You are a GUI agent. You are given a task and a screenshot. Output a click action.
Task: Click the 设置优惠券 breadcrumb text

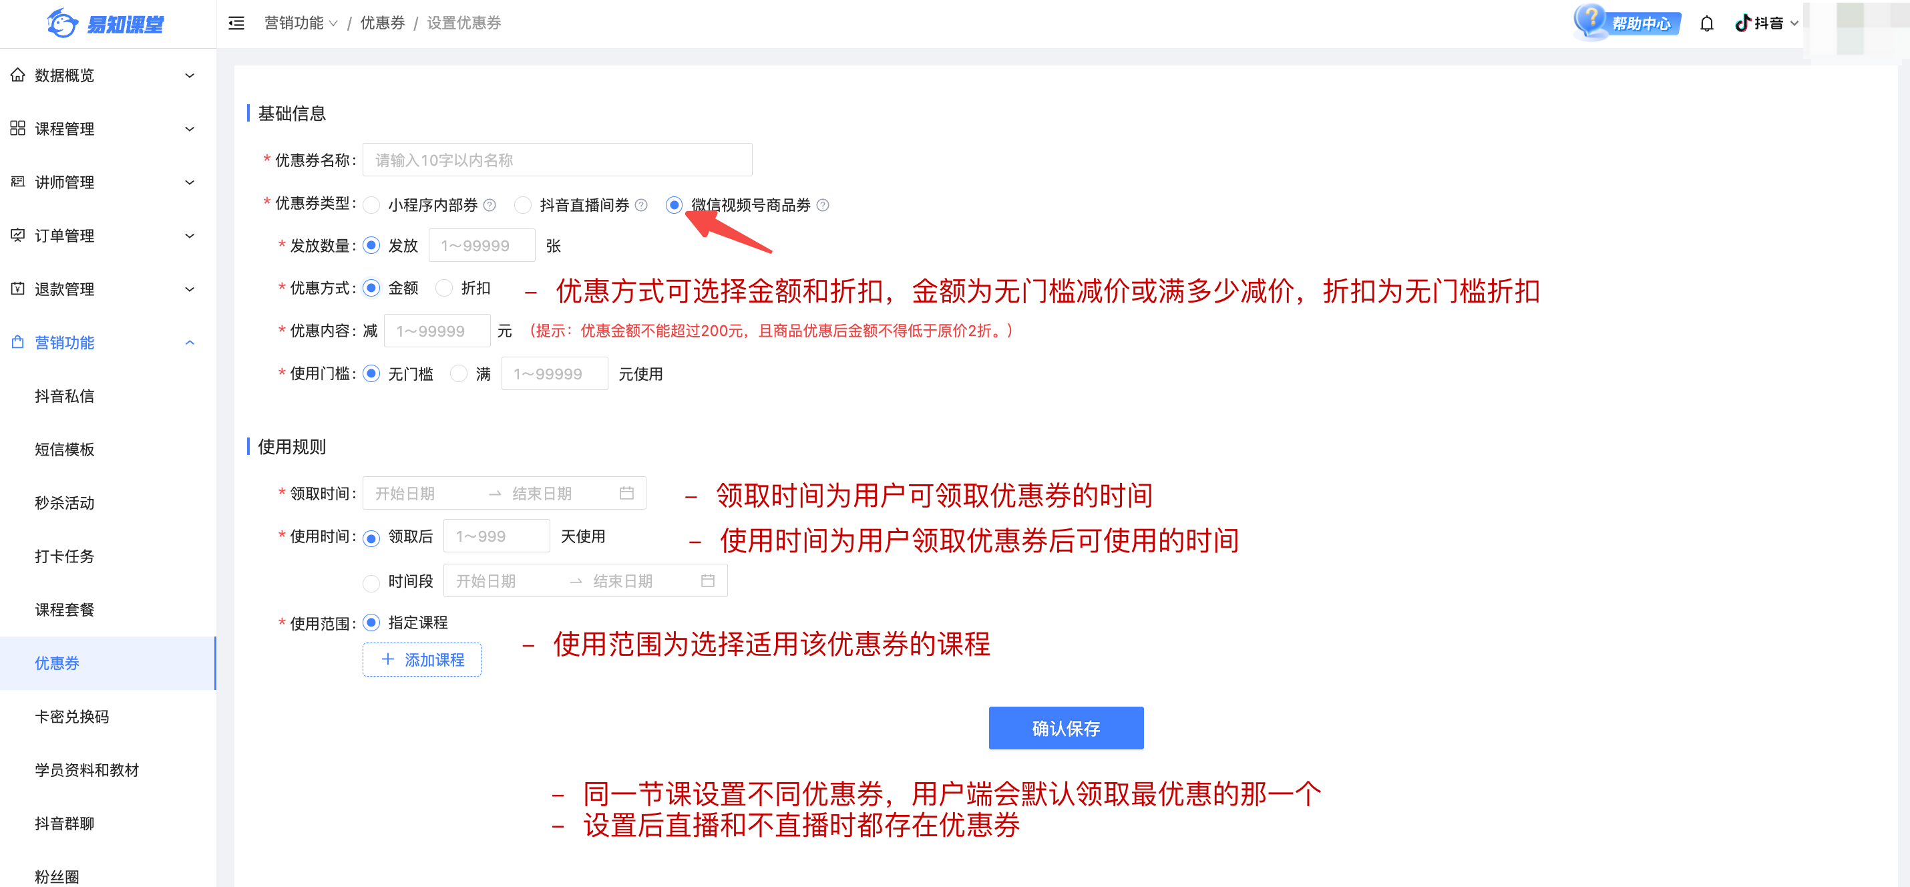pos(464,23)
